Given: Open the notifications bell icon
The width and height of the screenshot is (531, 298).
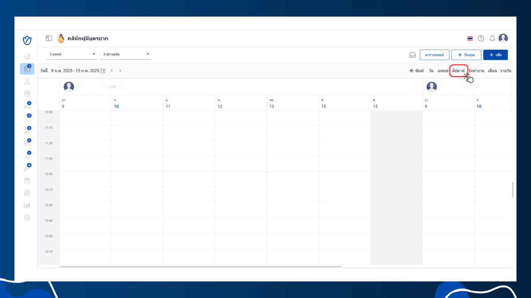Looking at the screenshot, I should pyautogui.click(x=492, y=38).
